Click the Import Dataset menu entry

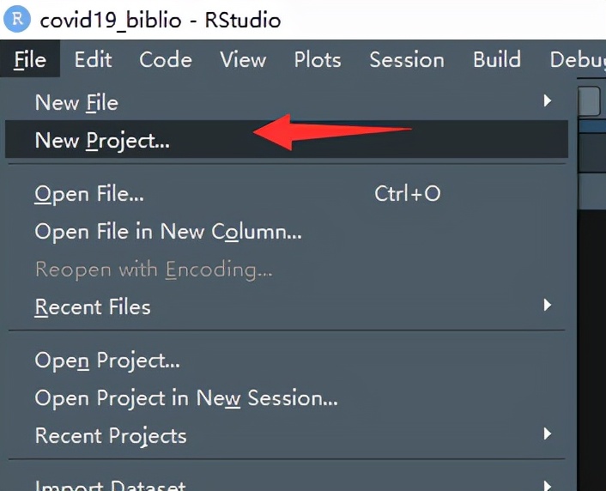click(x=111, y=484)
